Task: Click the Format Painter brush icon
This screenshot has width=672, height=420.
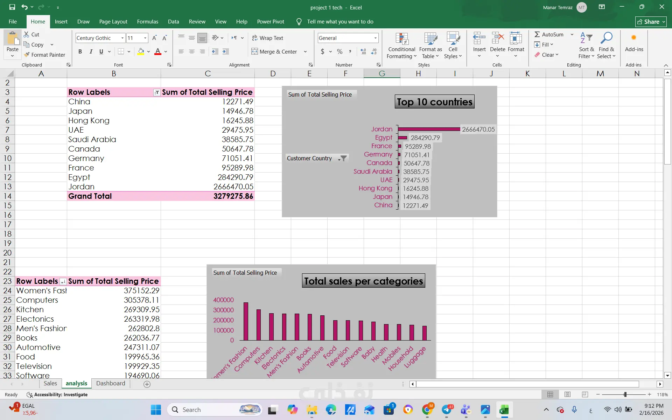Action: pos(27,55)
